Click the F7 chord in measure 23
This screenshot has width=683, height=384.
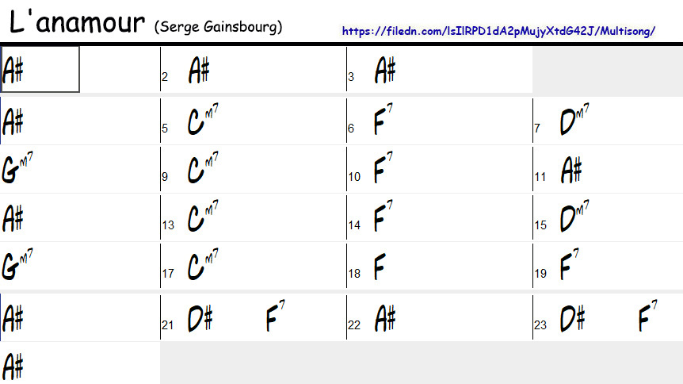coord(648,317)
